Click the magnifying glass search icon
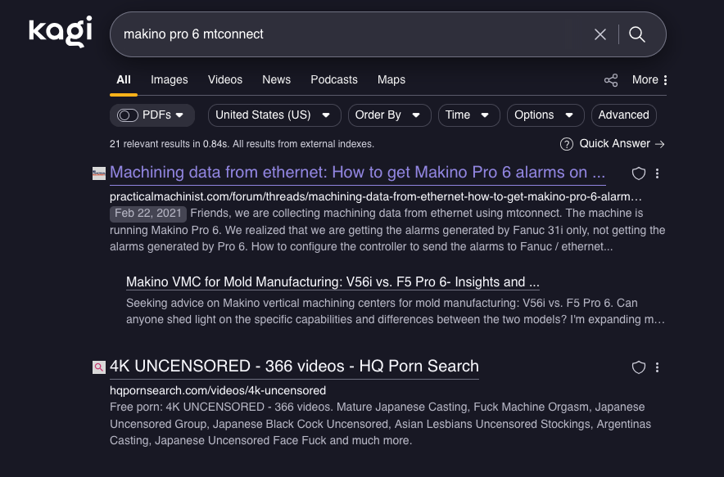724x477 pixels. pyautogui.click(x=637, y=34)
